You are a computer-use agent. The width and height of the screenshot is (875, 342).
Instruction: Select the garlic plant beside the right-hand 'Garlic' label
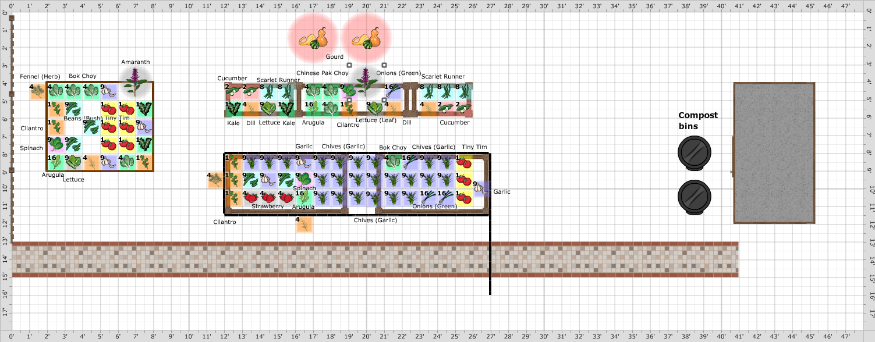coord(481,189)
